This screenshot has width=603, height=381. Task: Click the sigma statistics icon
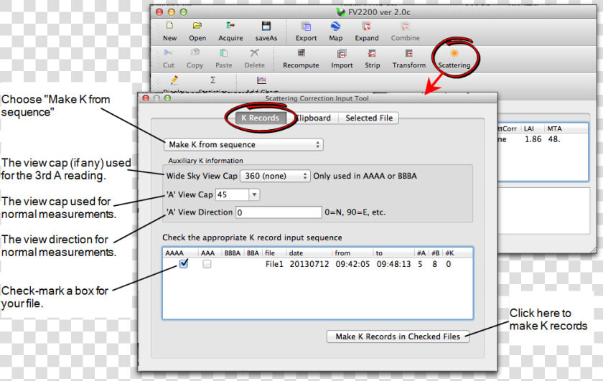point(212,80)
